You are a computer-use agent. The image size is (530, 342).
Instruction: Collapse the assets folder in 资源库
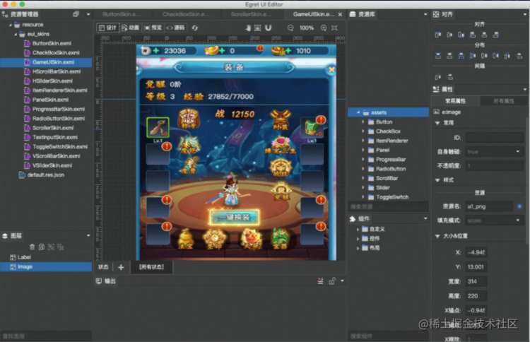pyautogui.click(x=358, y=112)
